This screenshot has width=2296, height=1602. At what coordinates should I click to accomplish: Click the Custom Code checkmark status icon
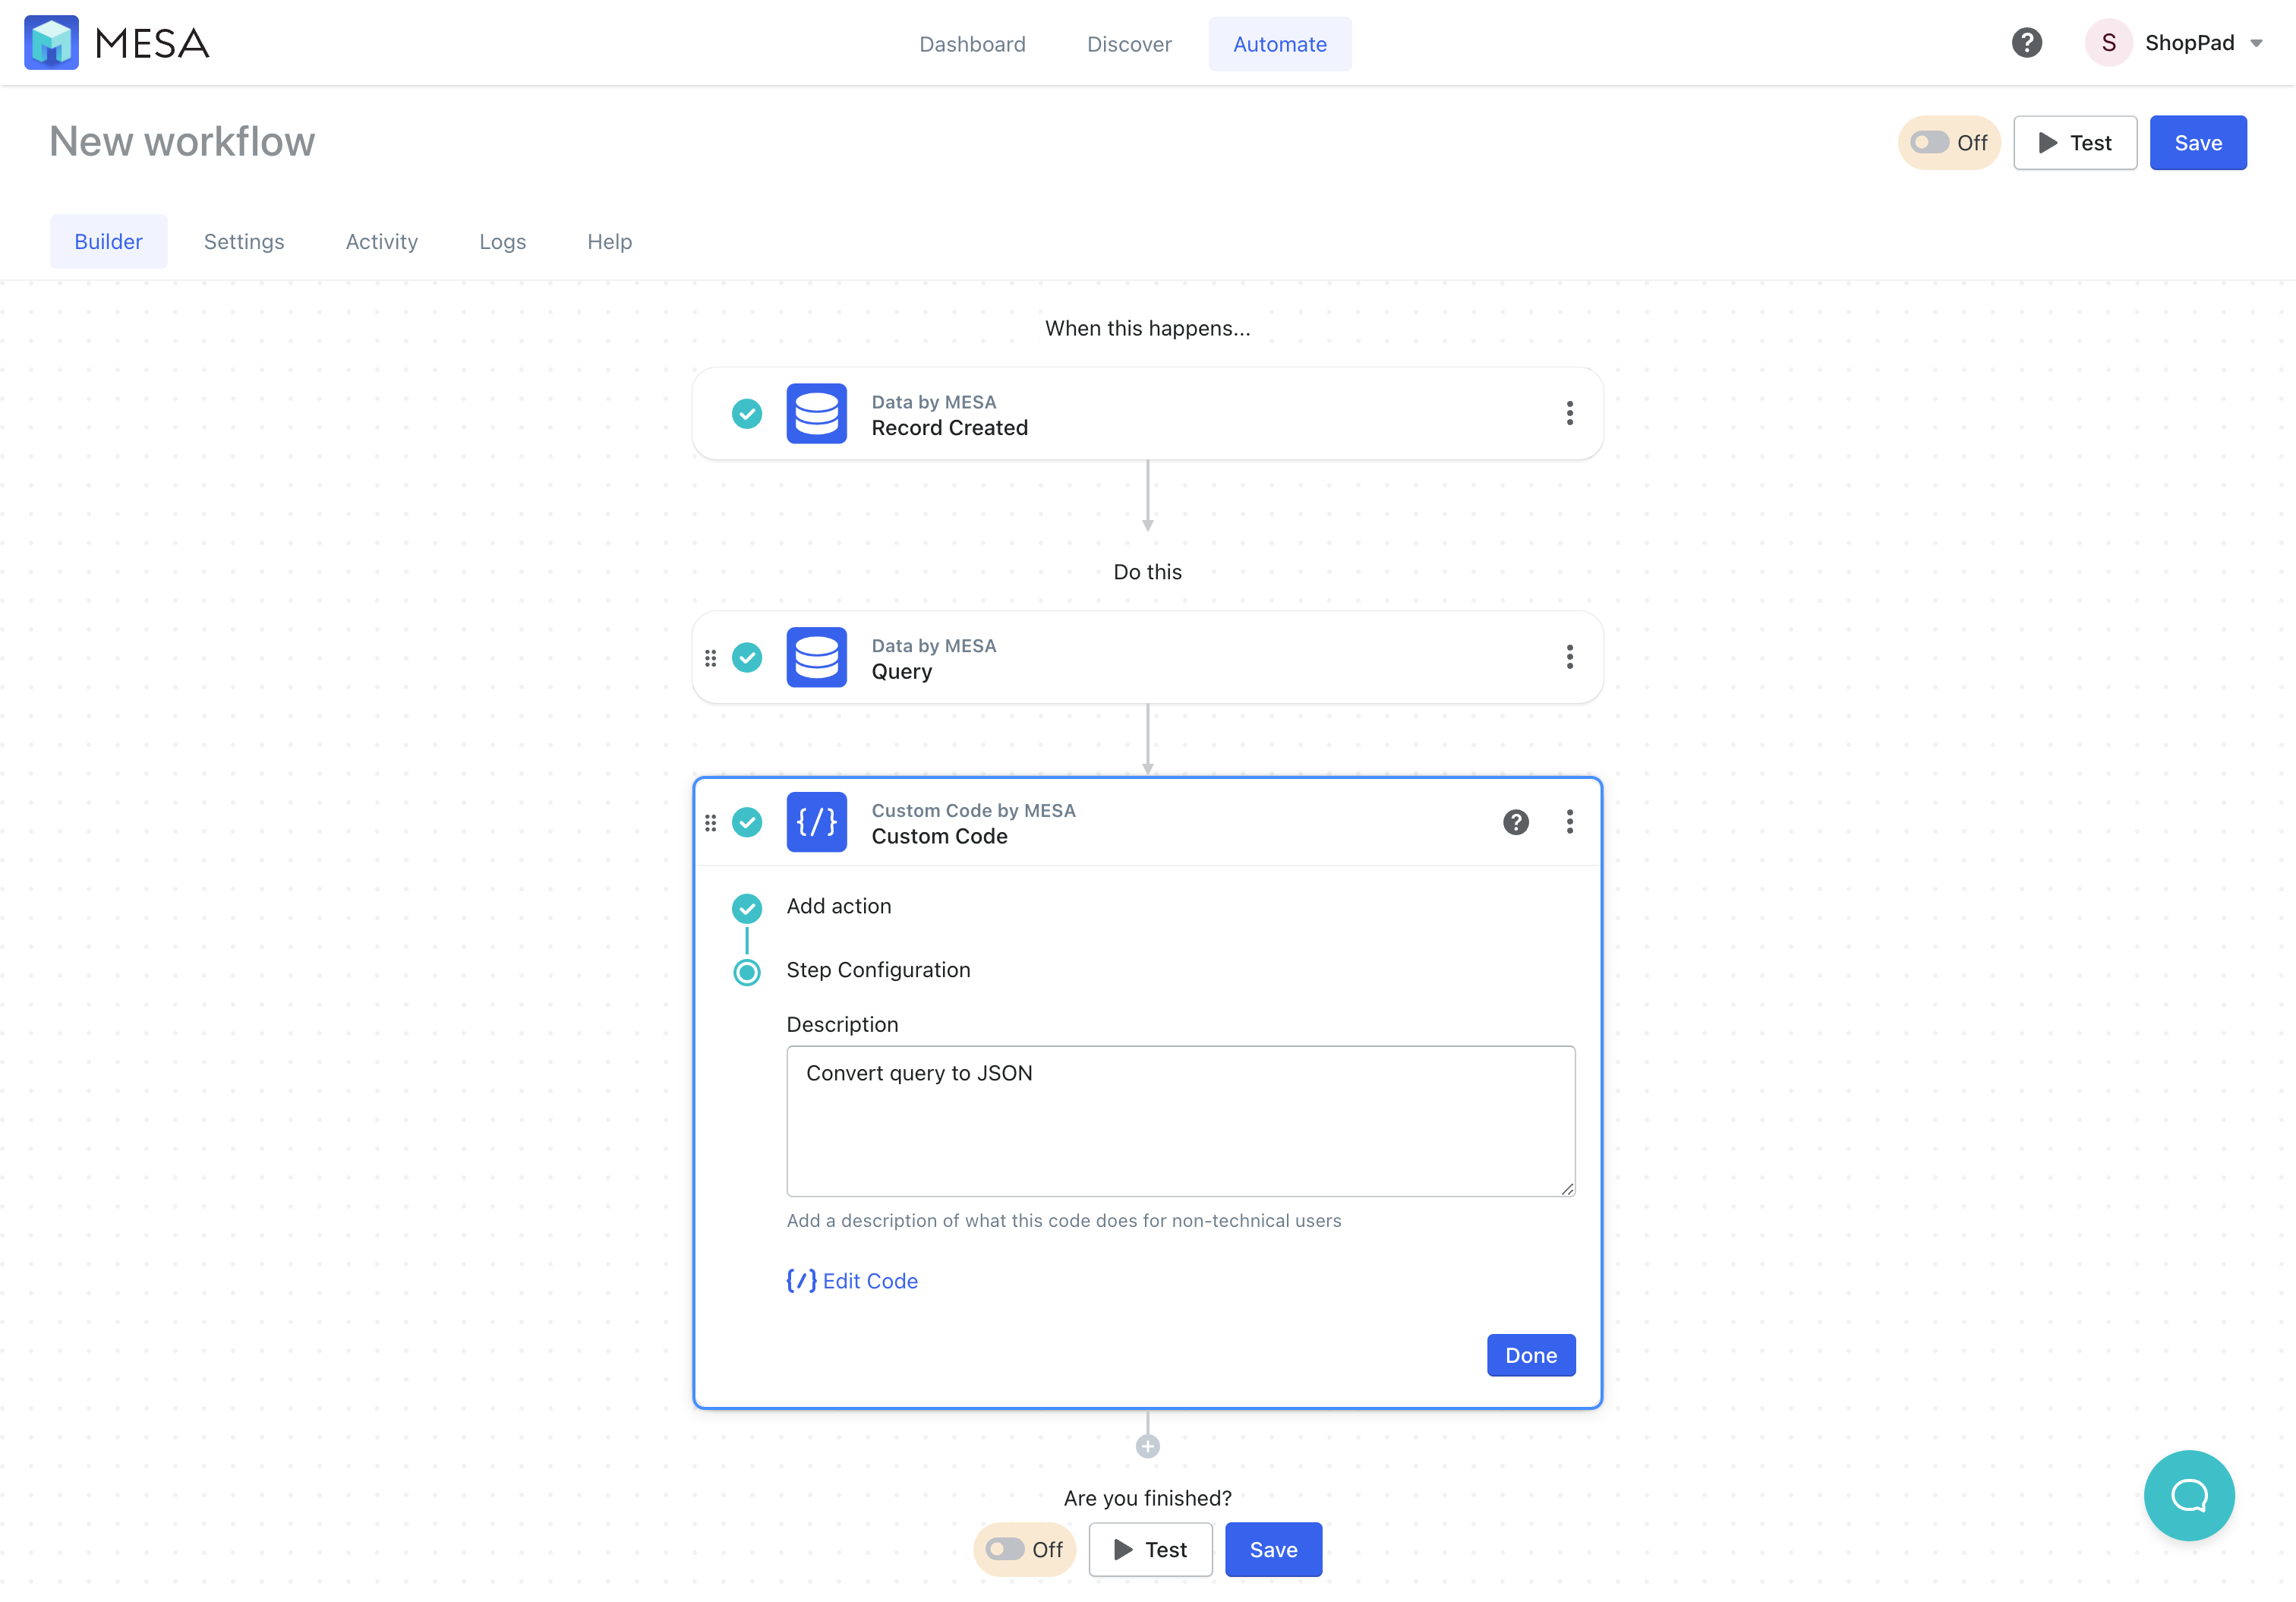pos(746,822)
